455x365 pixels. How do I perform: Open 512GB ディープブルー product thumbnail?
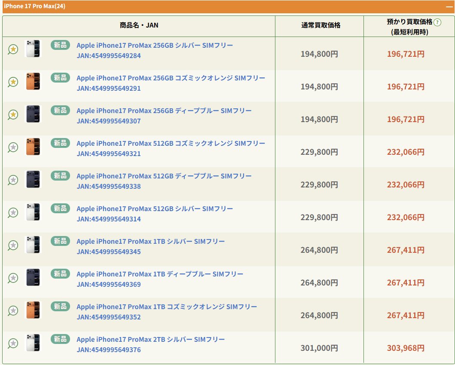click(x=33, y=179)
